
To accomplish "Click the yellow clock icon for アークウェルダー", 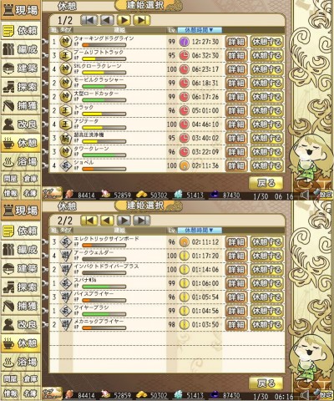I will (184, 256).
